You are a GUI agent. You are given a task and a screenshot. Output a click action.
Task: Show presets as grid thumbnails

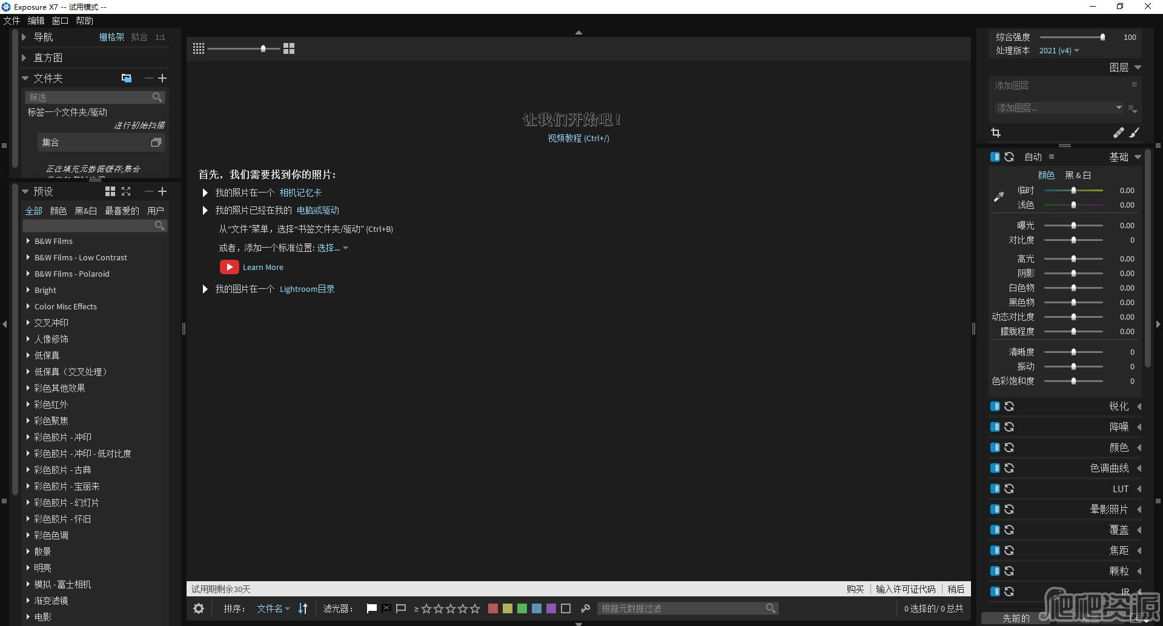pos(110,191)
